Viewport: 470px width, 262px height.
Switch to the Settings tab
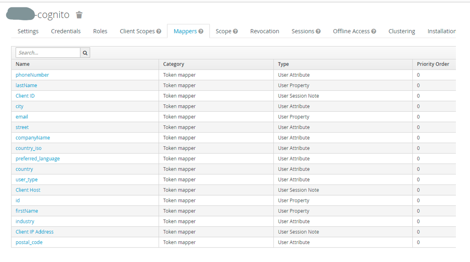click(x=28, y=31)
